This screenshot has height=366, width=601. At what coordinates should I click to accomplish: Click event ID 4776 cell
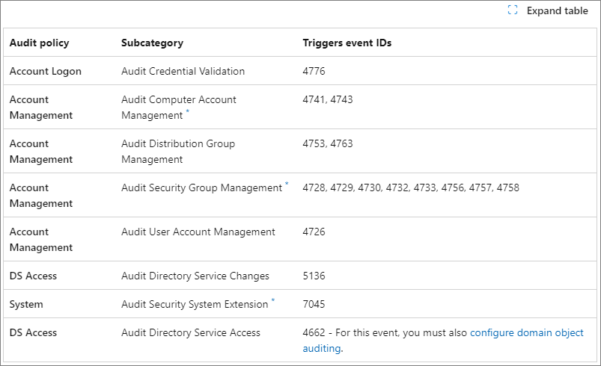[x=314, y=71]
